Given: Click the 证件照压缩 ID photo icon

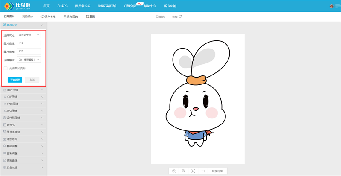Looking at the screenshot, I should click(x=4, y=118).
